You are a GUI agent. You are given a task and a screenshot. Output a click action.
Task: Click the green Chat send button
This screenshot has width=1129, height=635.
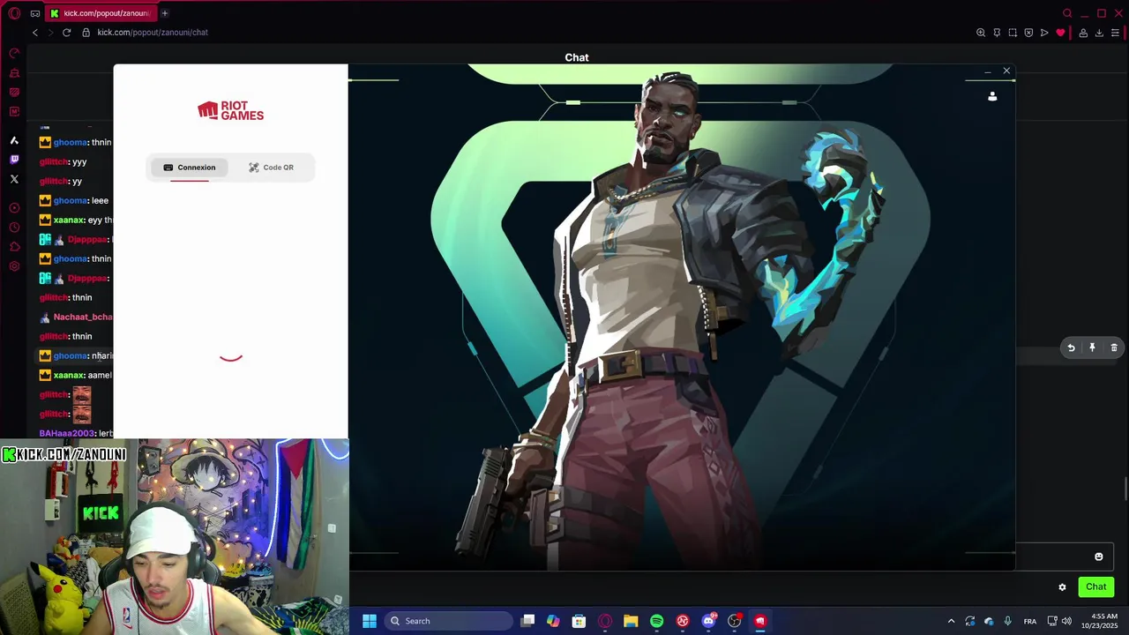(x=1096, y=586)
